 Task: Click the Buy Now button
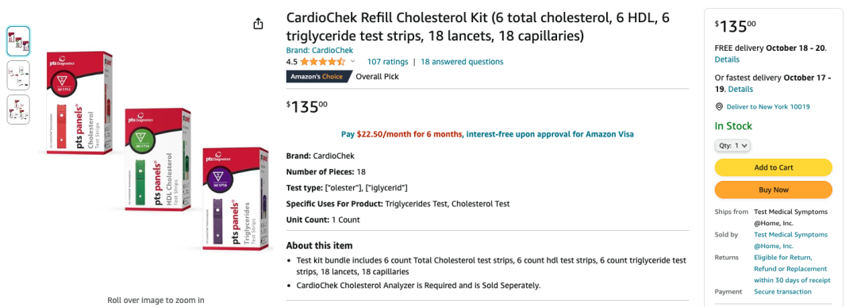tap(774, 190)
